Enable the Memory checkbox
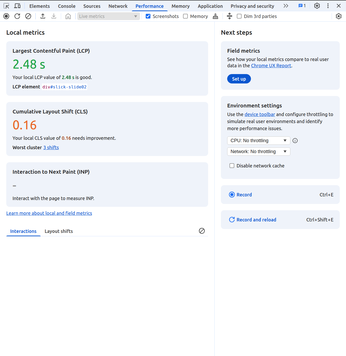This screenshot has height=356, width=346. tap(185, 16)
